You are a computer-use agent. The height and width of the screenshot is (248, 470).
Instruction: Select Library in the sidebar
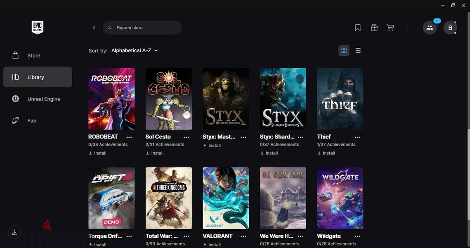coord(38,77)
